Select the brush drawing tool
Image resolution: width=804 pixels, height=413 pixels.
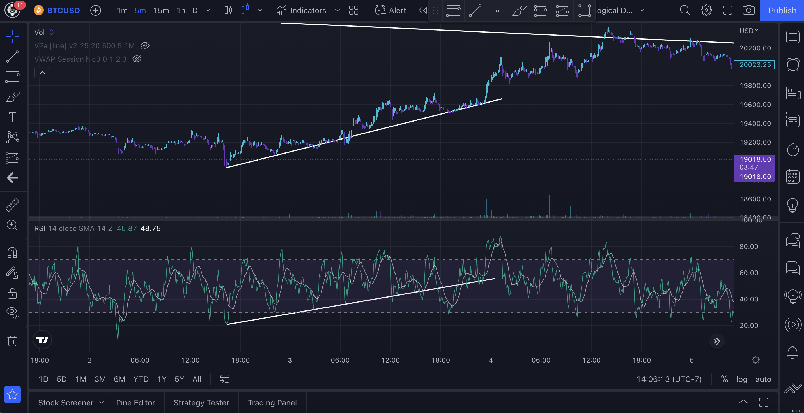[13, 97]
